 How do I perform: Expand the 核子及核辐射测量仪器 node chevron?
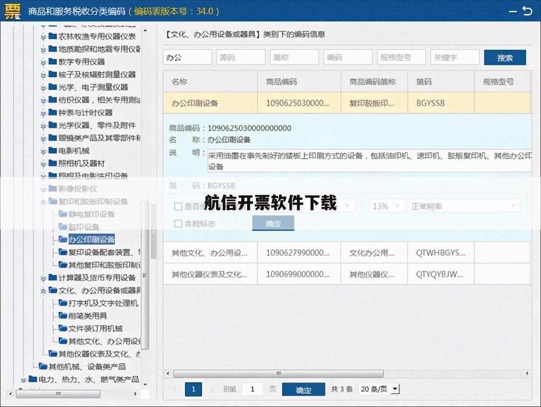pos(43,74)
